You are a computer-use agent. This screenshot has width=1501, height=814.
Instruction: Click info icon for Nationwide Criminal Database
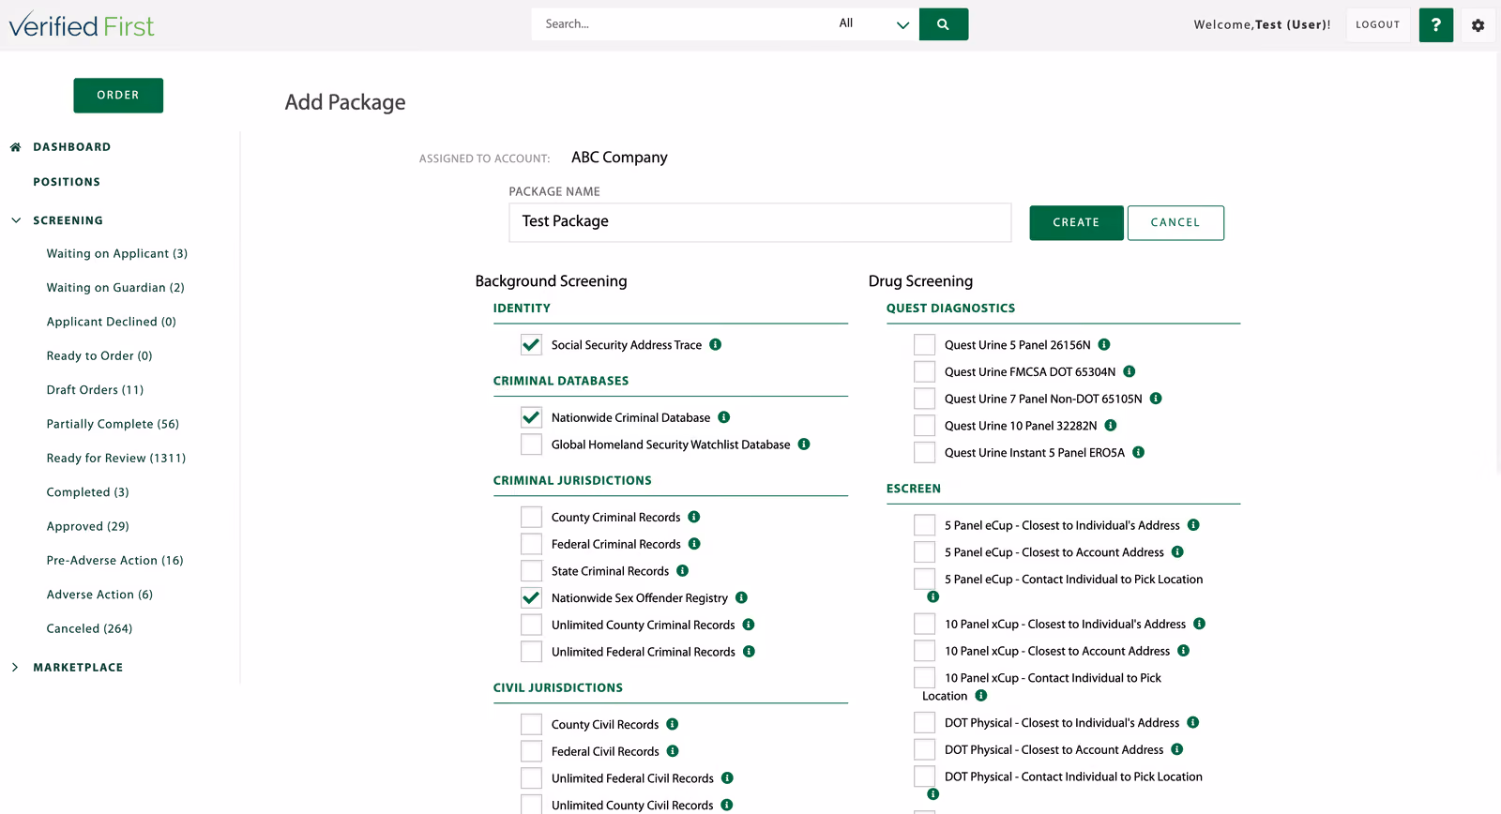[x=723, y=417]
